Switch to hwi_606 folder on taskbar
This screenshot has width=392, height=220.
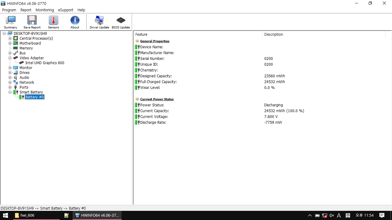pyautogui.click(x=36, y=215)
